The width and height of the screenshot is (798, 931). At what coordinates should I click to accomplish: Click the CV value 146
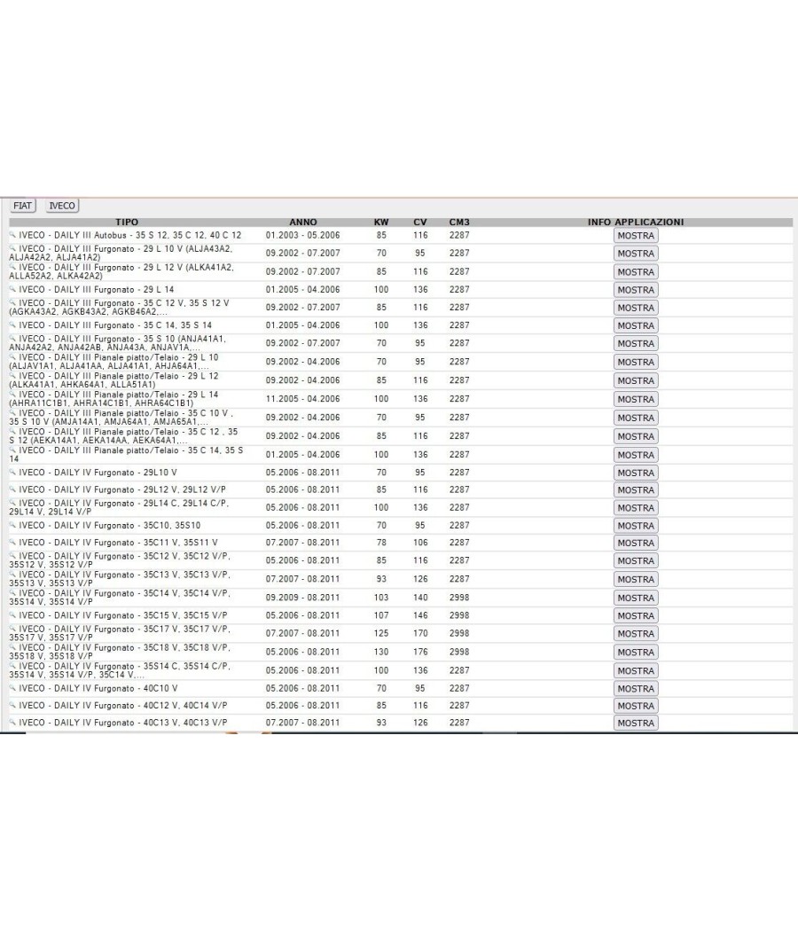coord(420,615)
